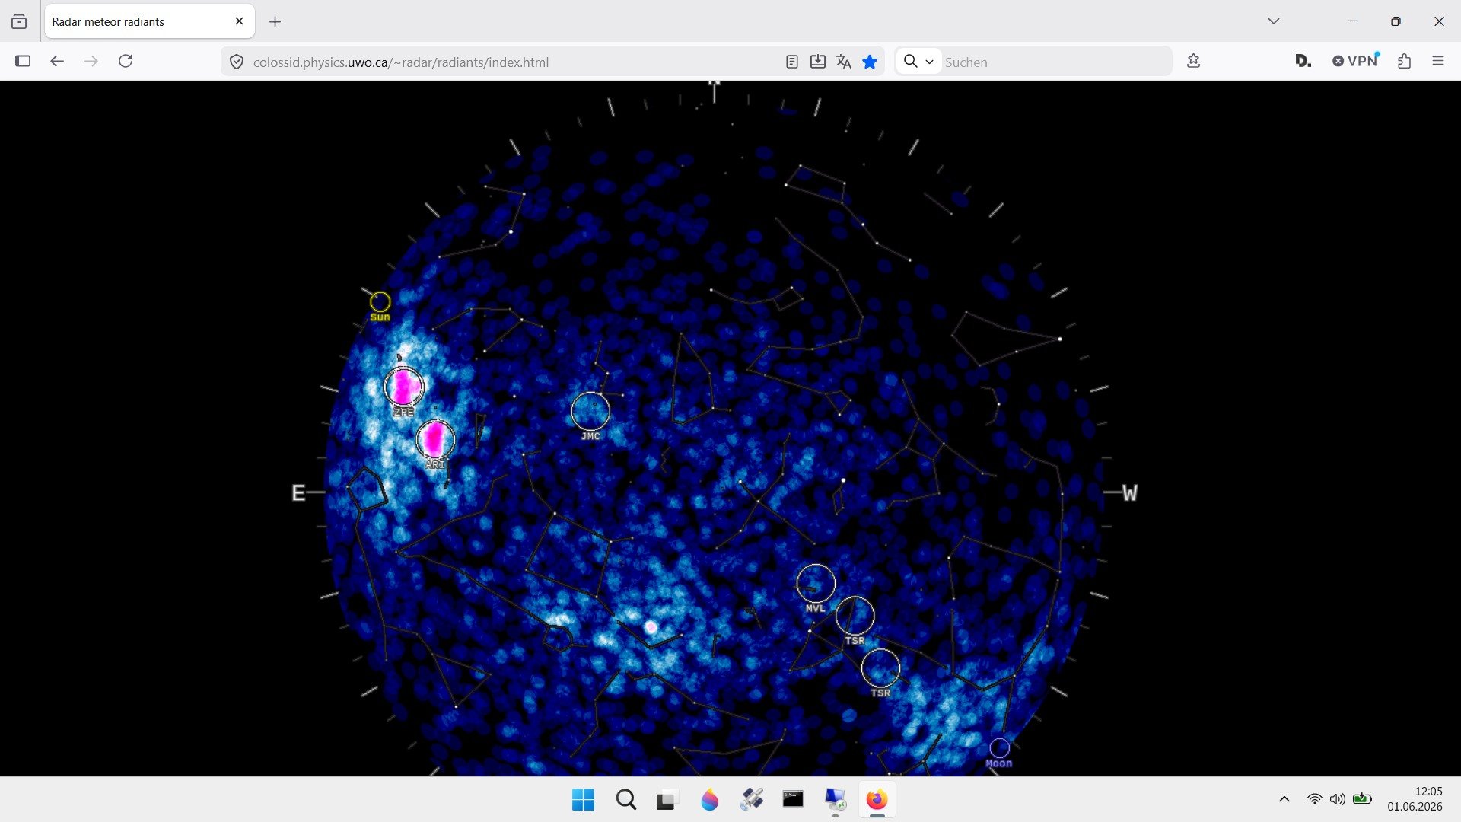Viewport: 1461px width, 822px height.
Task: Open the volume control
Action: [x=1337, y=799]
